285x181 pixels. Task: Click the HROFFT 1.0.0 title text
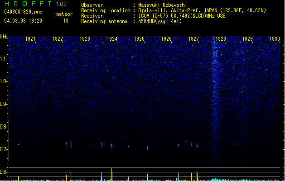pyautogui.click(x=36, y=4)
